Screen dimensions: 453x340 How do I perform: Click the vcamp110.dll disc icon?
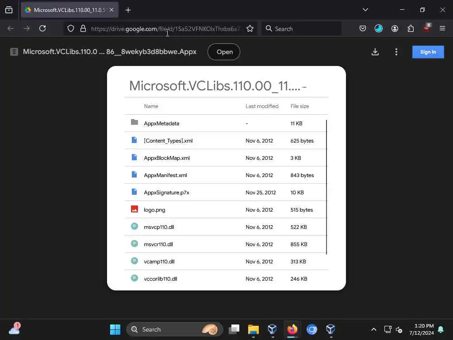(134, 261)
